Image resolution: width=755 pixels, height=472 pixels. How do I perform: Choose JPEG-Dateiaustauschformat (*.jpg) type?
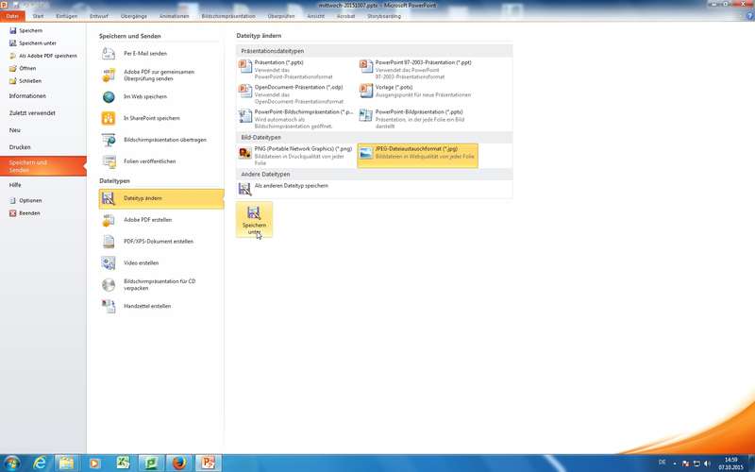(418, 156)
